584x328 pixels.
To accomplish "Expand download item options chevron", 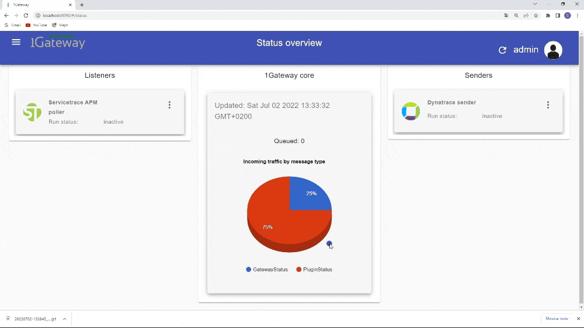I will [64, 319].
